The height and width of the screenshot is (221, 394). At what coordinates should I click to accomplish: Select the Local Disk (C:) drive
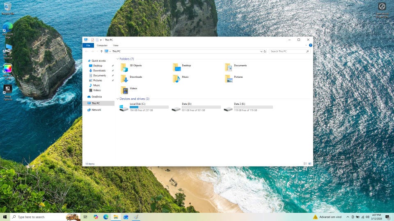point(144,107)
